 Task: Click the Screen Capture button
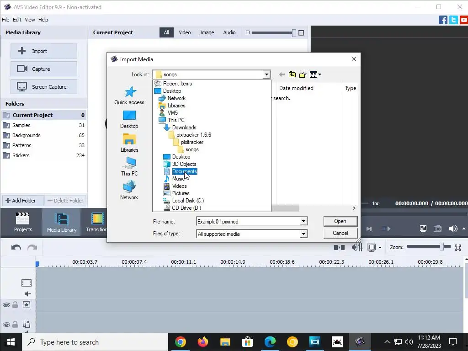pyautogui.click(x=44, y=87)
